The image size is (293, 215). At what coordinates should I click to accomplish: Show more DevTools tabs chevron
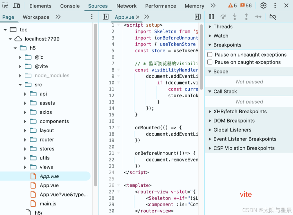point(213,5)
